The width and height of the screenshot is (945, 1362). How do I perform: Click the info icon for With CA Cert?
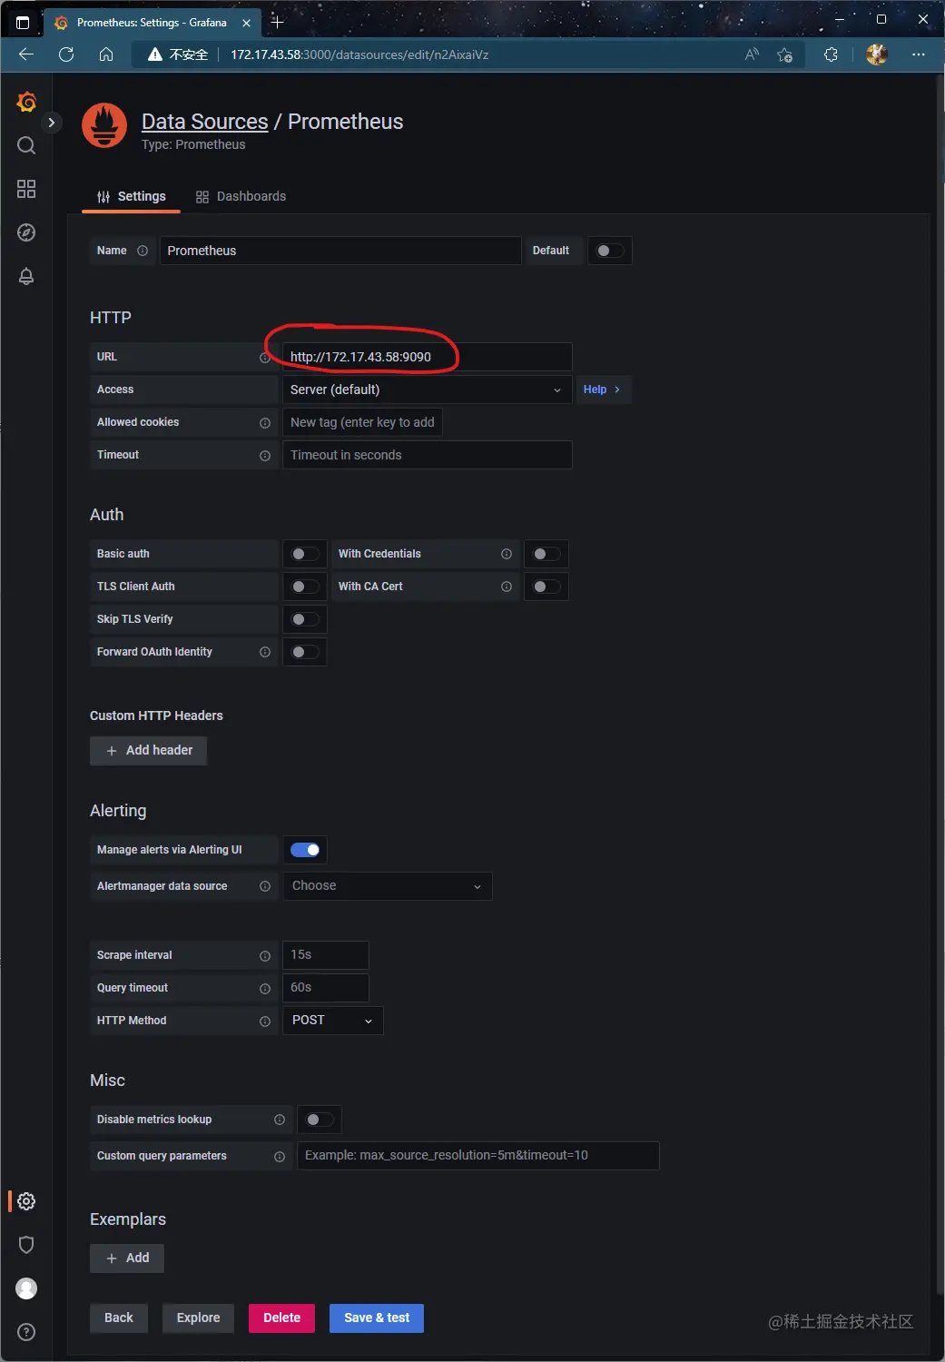[x=507, y=587]
